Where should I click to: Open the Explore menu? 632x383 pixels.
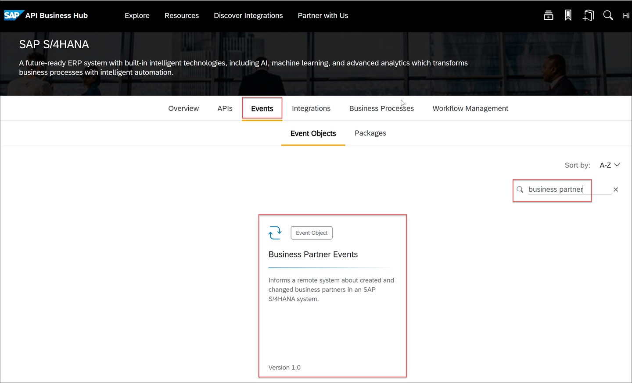coord(137,15)
